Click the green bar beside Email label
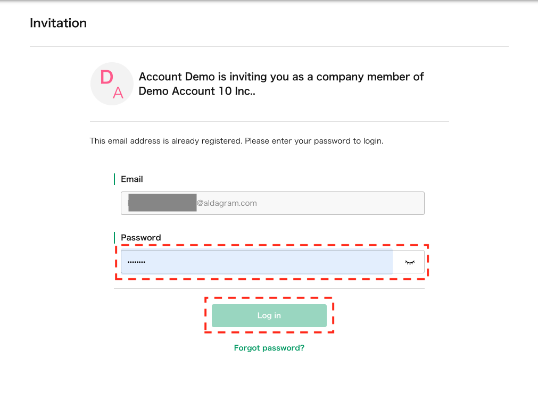Image resolution: width=538 pixels, height=417 pixels. (114, 179)
